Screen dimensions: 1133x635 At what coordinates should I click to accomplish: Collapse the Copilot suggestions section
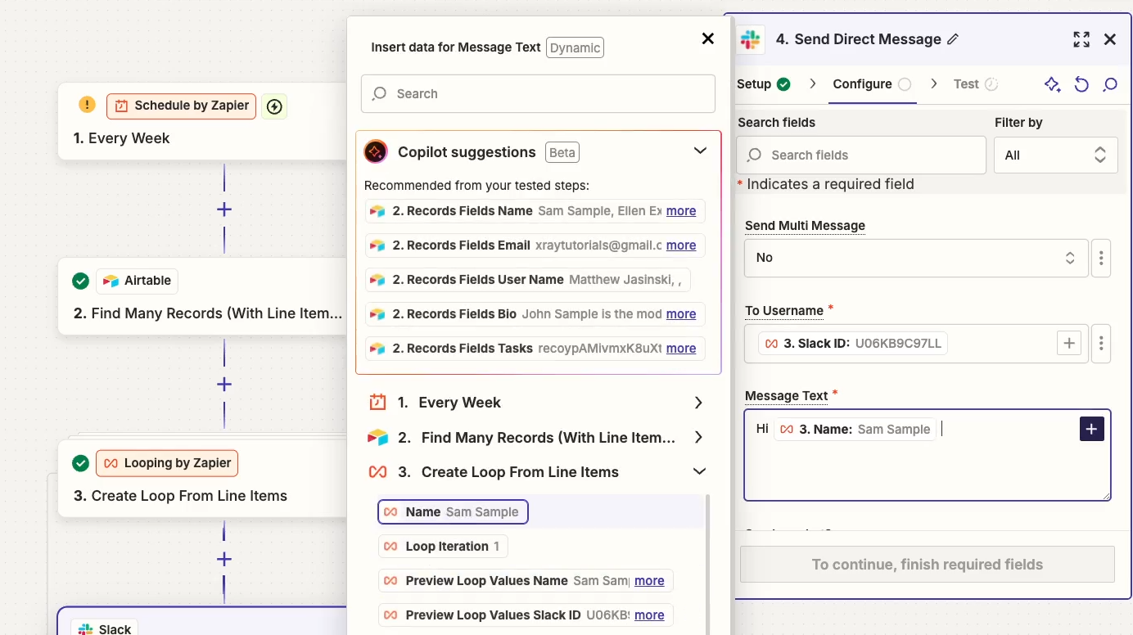pos(700,151)
